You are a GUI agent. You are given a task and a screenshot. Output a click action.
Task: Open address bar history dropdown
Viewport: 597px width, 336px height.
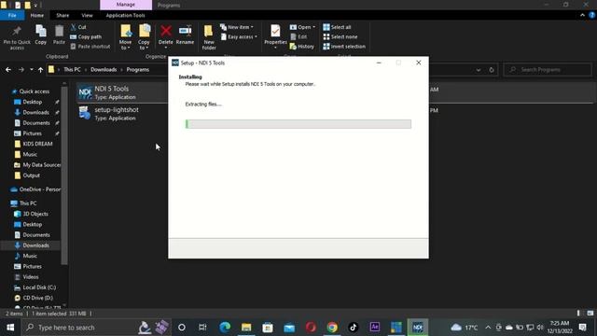(479, 70)
